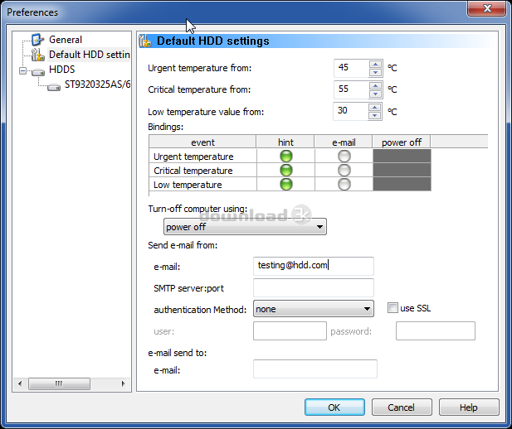This screenshot has height=429, width=512.
Task: Collapse the HDDS tree node
Action: 23,70
